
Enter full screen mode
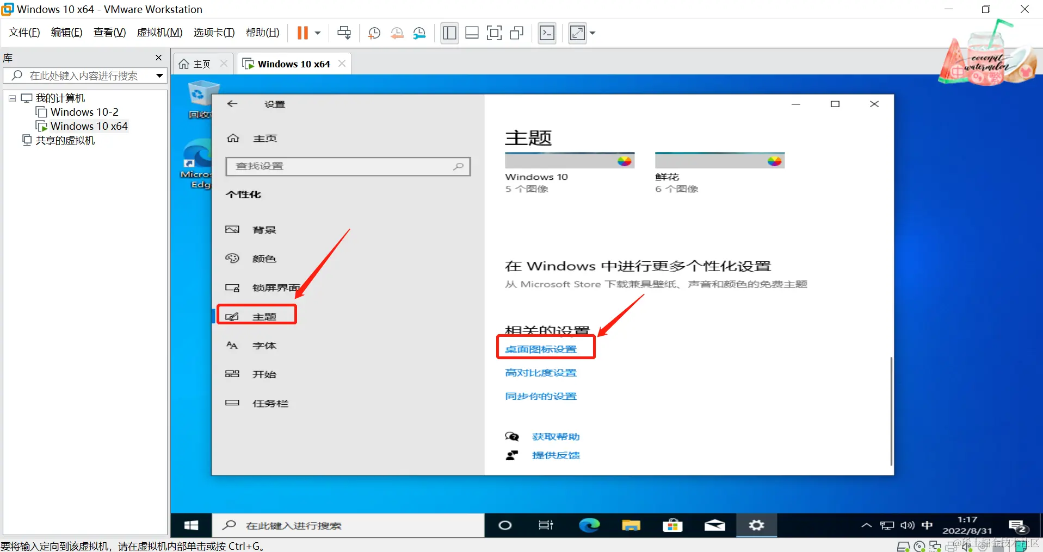click(494, 33)
